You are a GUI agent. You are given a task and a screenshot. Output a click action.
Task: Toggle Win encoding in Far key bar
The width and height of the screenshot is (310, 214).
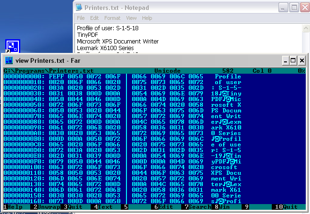(x=224, y=207)
